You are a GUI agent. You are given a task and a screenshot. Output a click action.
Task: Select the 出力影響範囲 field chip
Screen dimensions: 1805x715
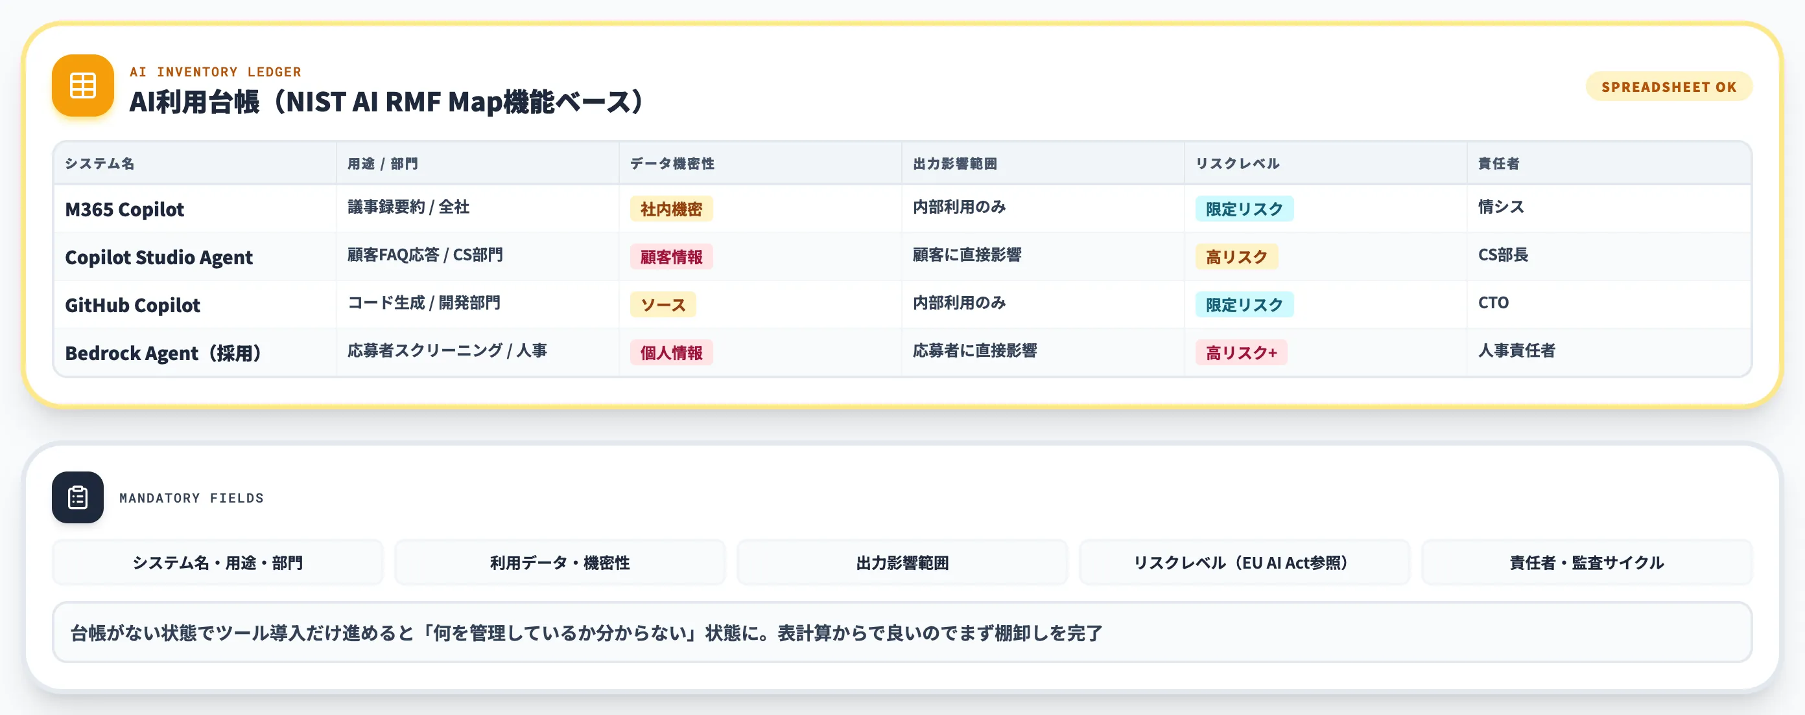[902, 562]
